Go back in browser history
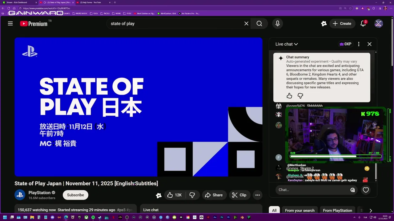394x221 pixels. pos(3,8)
